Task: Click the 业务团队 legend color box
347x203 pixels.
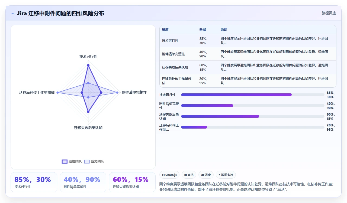Action: pos(87,161)
